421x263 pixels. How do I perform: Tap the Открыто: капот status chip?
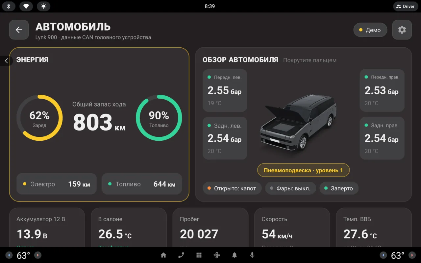(x=232, y=188)
